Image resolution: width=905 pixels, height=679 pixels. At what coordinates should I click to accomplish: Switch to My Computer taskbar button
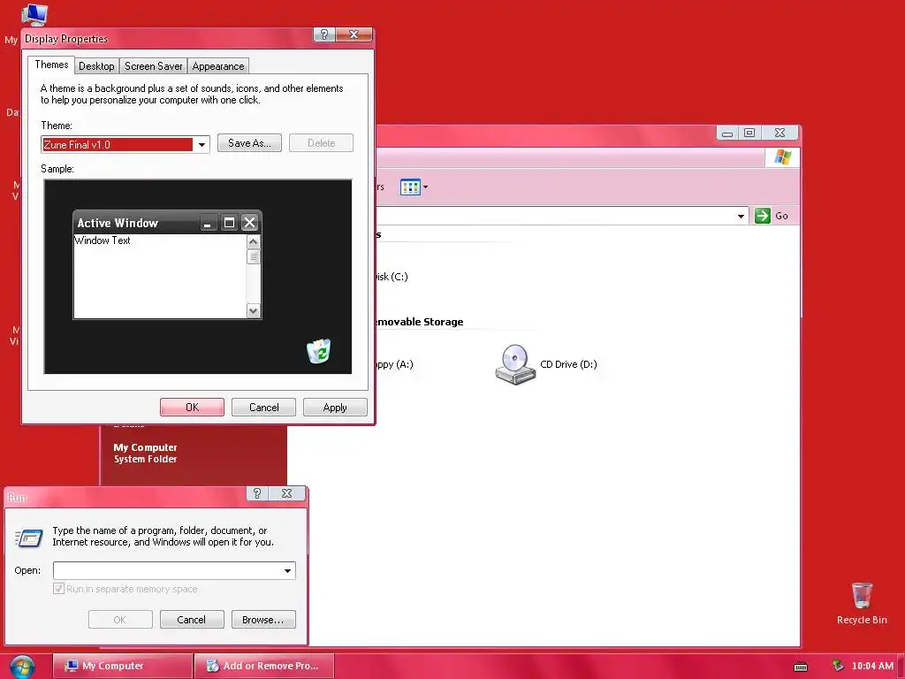coord(122,666)
